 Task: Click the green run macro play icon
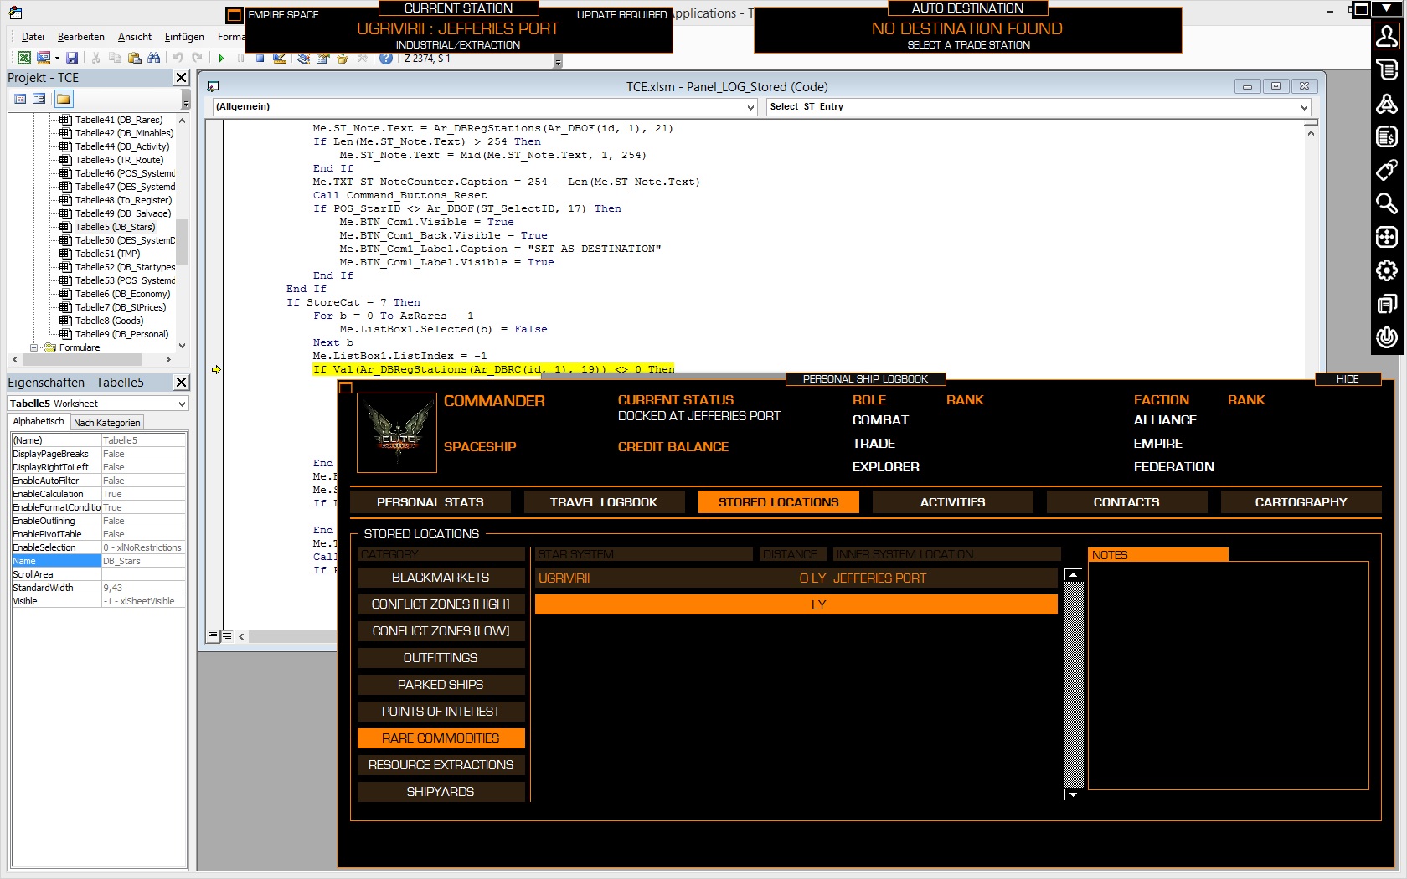(x=221, y=58)
